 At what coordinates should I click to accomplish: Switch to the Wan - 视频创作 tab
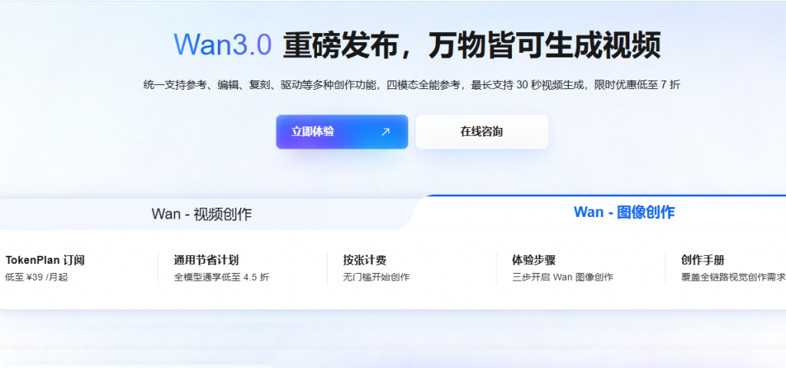(202, 215)
